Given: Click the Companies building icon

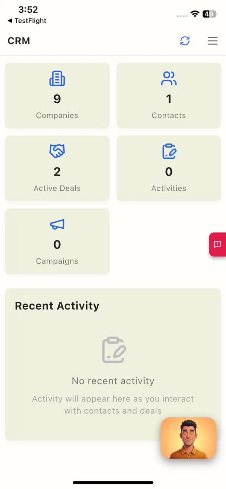Looking at the screenshot, I should 57,79.
